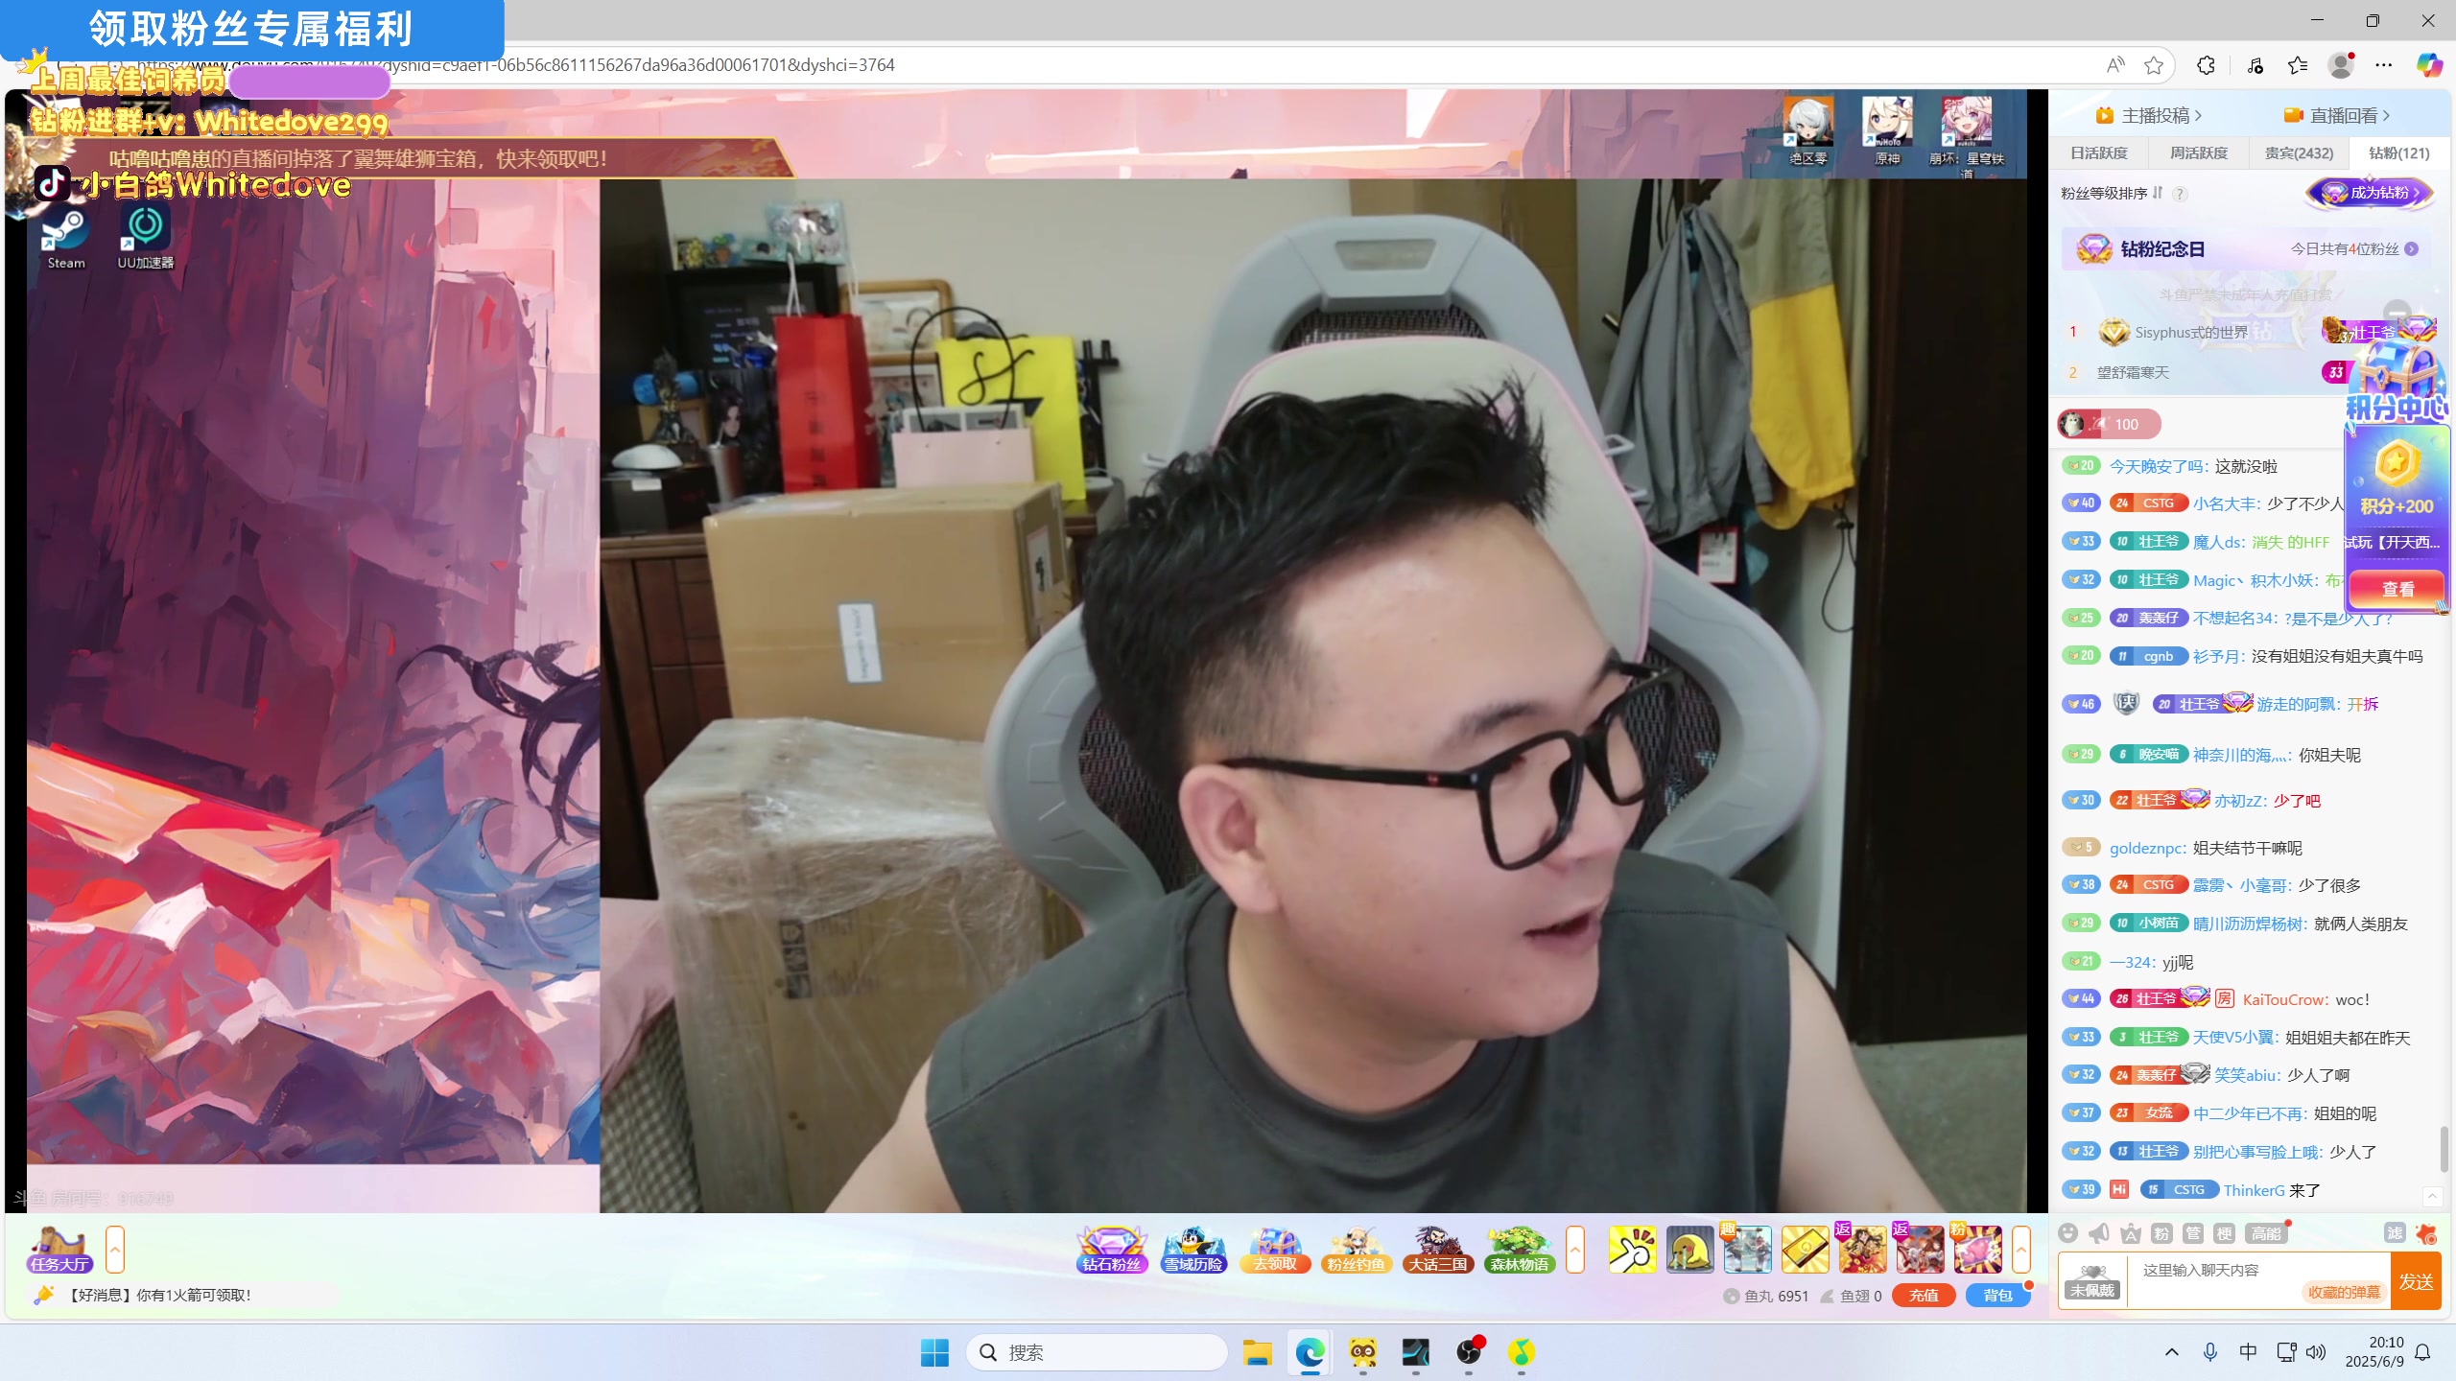
Task: Add this page to favorites star
Action: 2154,64
